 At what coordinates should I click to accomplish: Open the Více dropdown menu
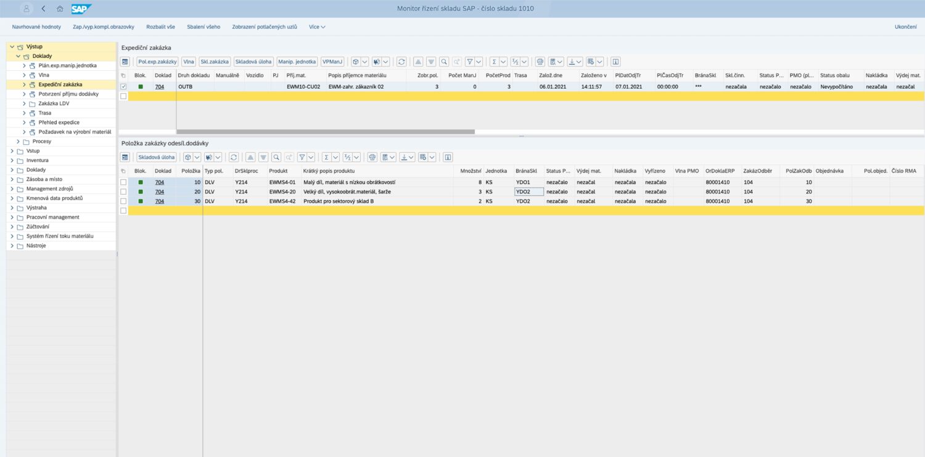[317, 27]
